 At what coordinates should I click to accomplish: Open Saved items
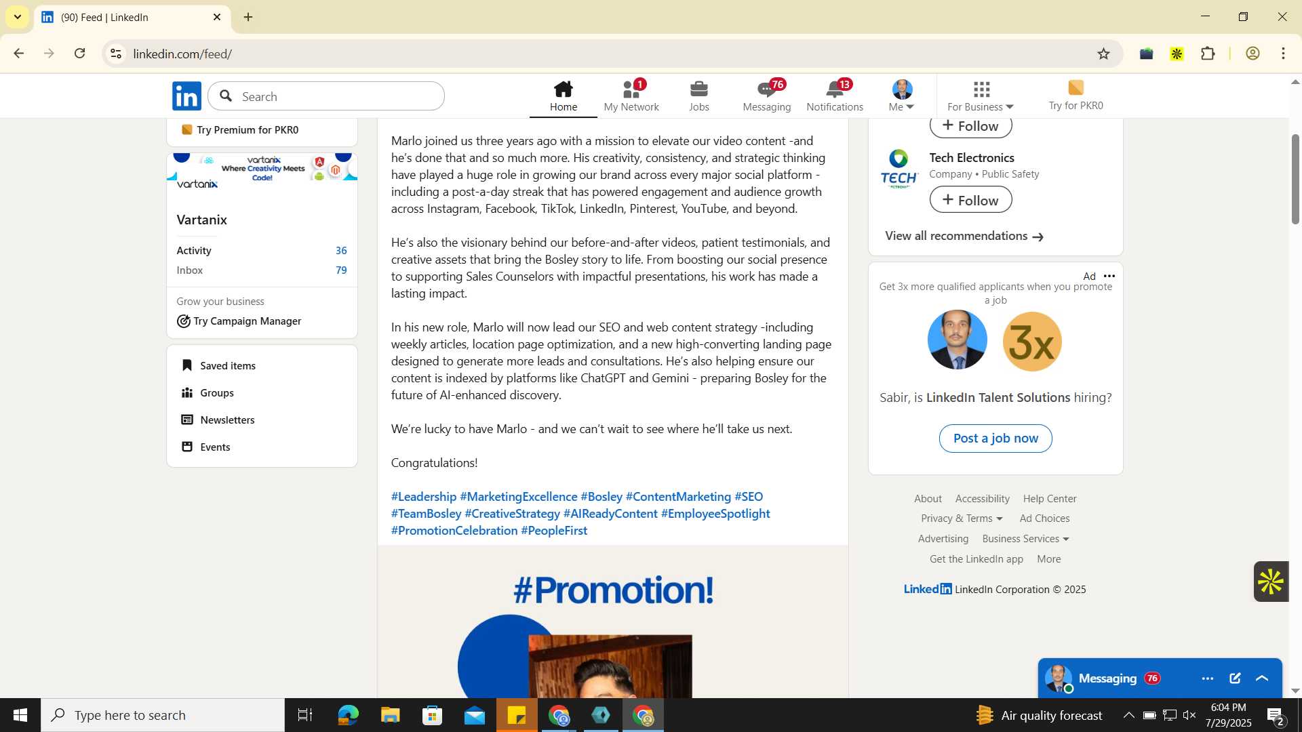[228, 366]
